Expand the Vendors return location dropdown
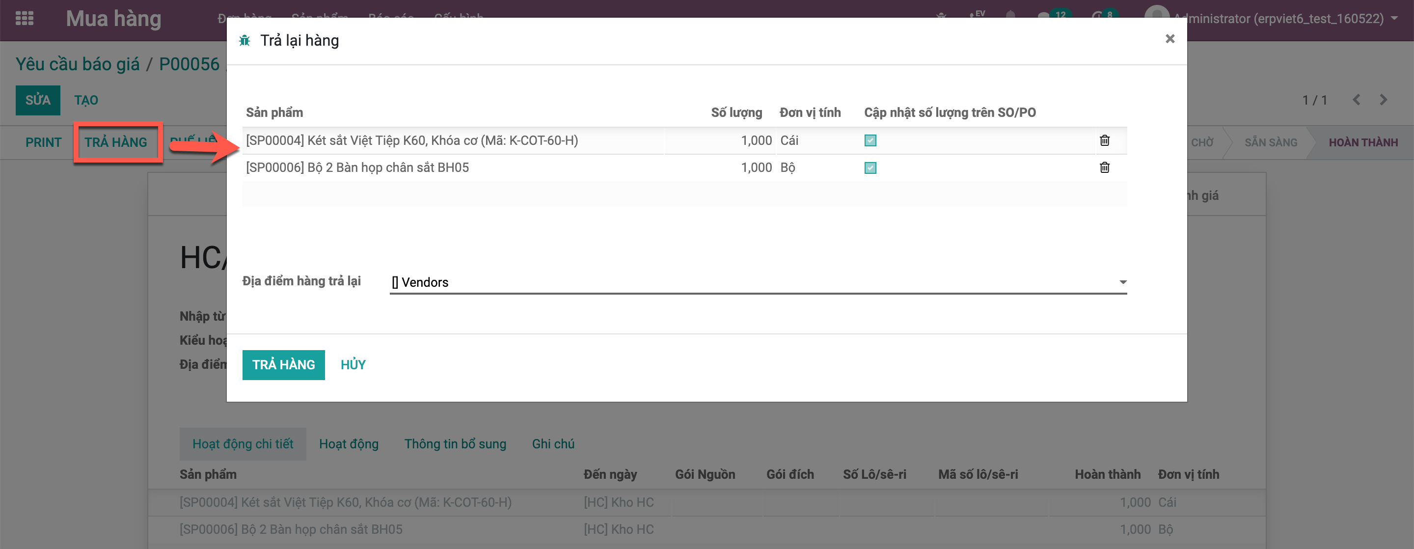This screenshot has width=1414, height=549. (x=1122, y=282)
